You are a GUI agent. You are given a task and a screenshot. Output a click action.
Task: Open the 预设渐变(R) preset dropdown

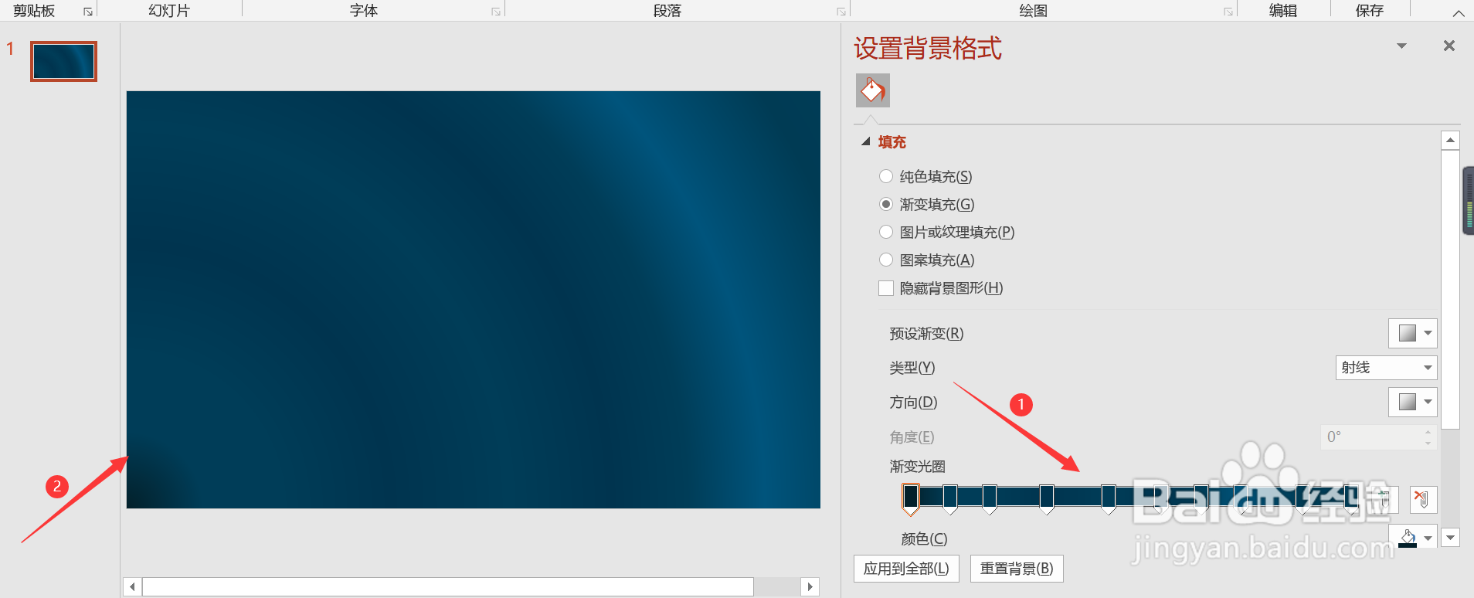click(x=1413, y=333)
